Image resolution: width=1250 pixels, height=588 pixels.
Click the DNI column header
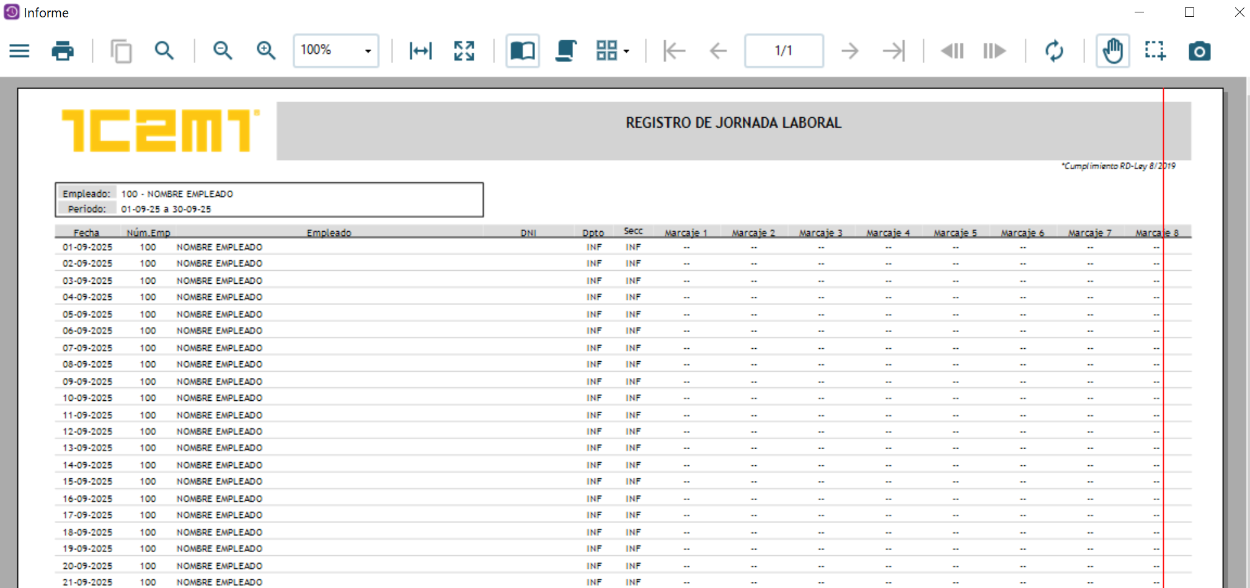coord(528,233)
